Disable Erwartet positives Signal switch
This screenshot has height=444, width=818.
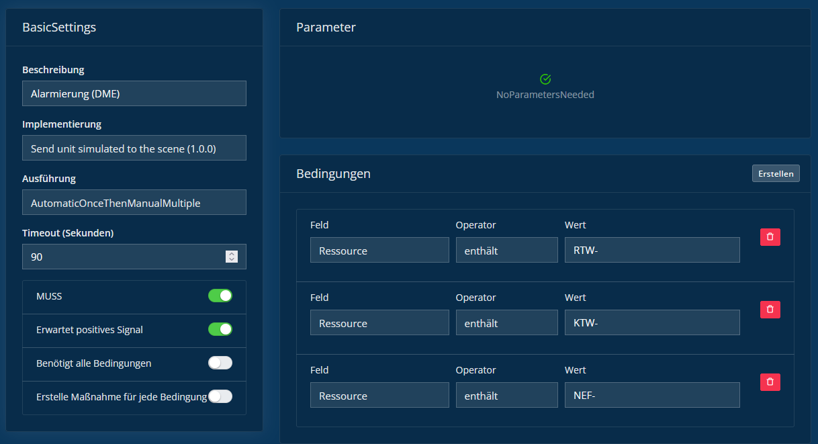220,329
